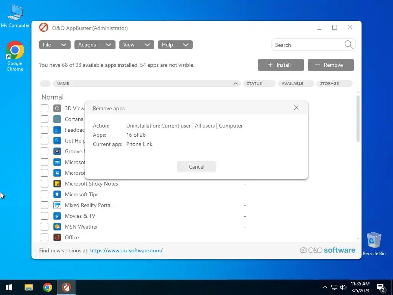The width and height of the screenshot is (393, 295).
Task: Click the Normal category heading
Action: coord(52,97)
